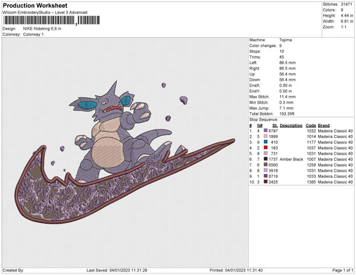
Task: Select the 'Color changes:' label
Action: (x=263, y=46)
